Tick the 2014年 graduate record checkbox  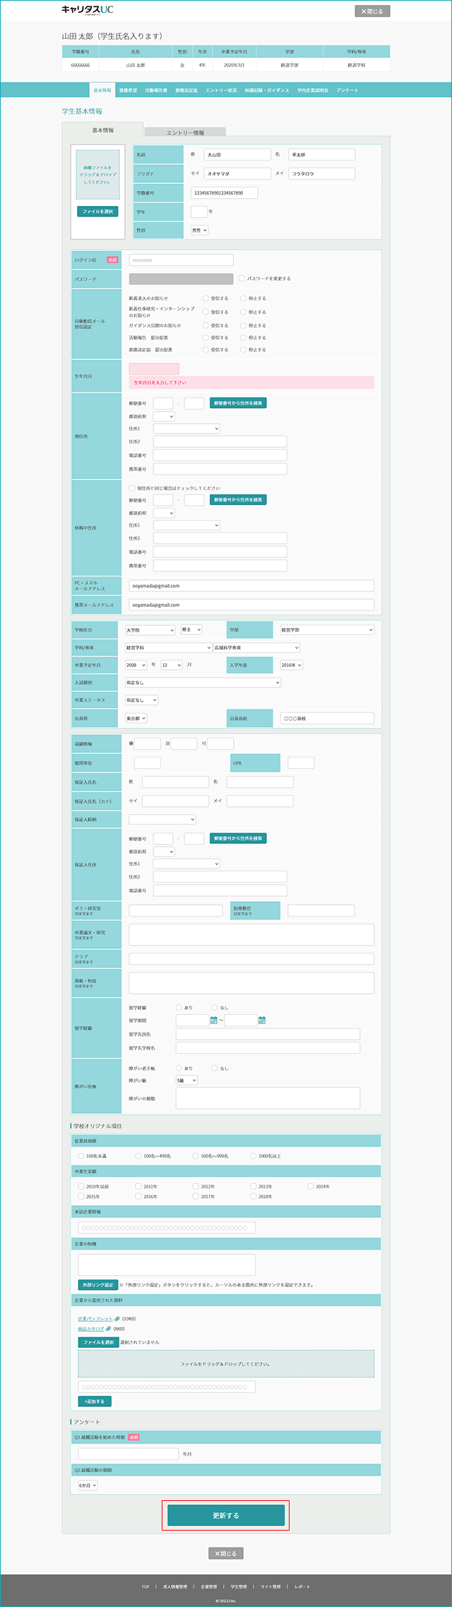311,1186
